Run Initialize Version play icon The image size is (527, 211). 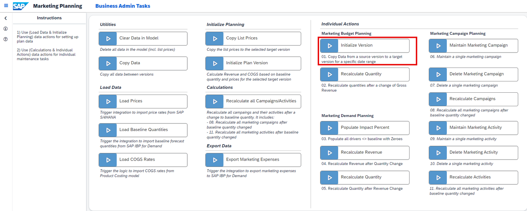(330, 46)
